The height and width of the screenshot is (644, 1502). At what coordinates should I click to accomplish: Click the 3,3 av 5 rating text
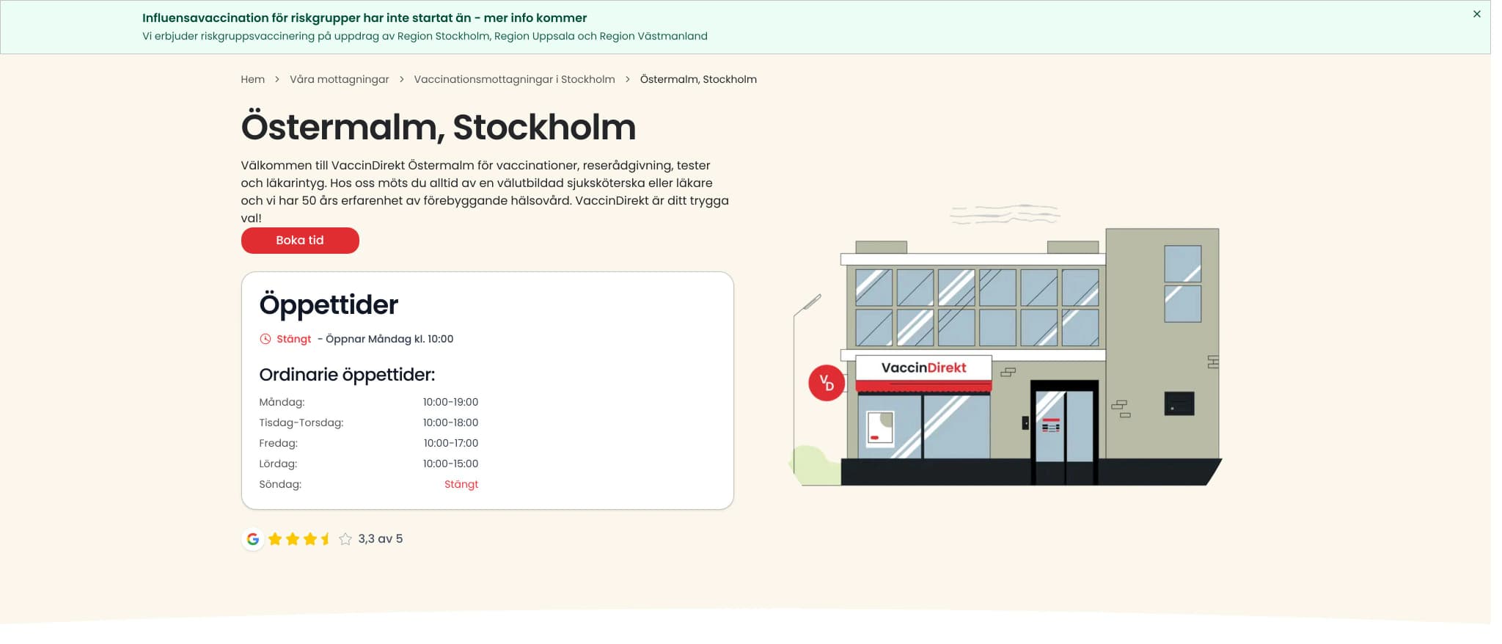pos(380,539)
